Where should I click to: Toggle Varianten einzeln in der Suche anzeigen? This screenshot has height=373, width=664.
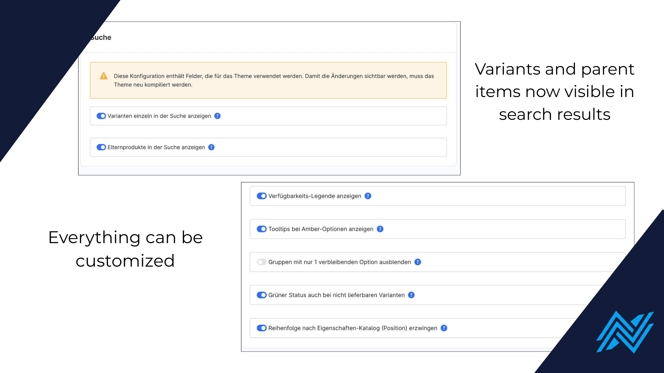101,116
